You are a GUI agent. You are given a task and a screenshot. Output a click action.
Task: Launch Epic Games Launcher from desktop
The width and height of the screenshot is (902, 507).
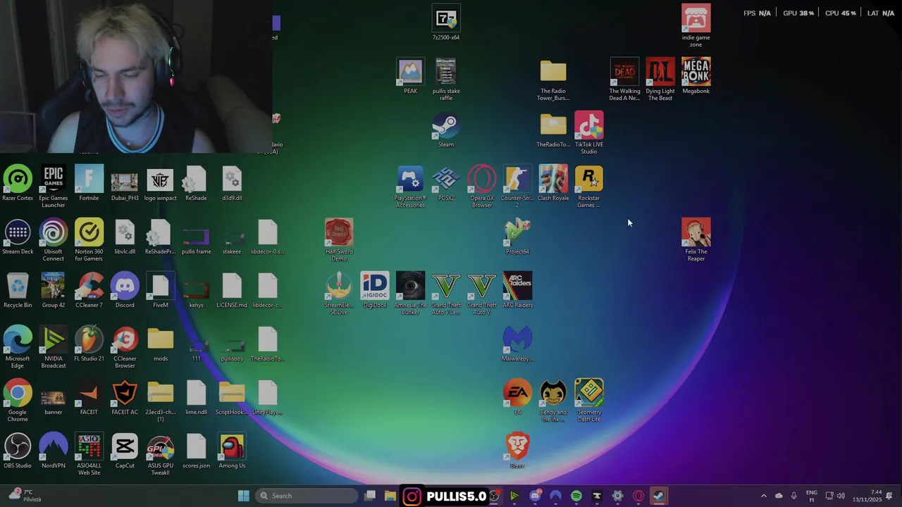click(54, 187)
